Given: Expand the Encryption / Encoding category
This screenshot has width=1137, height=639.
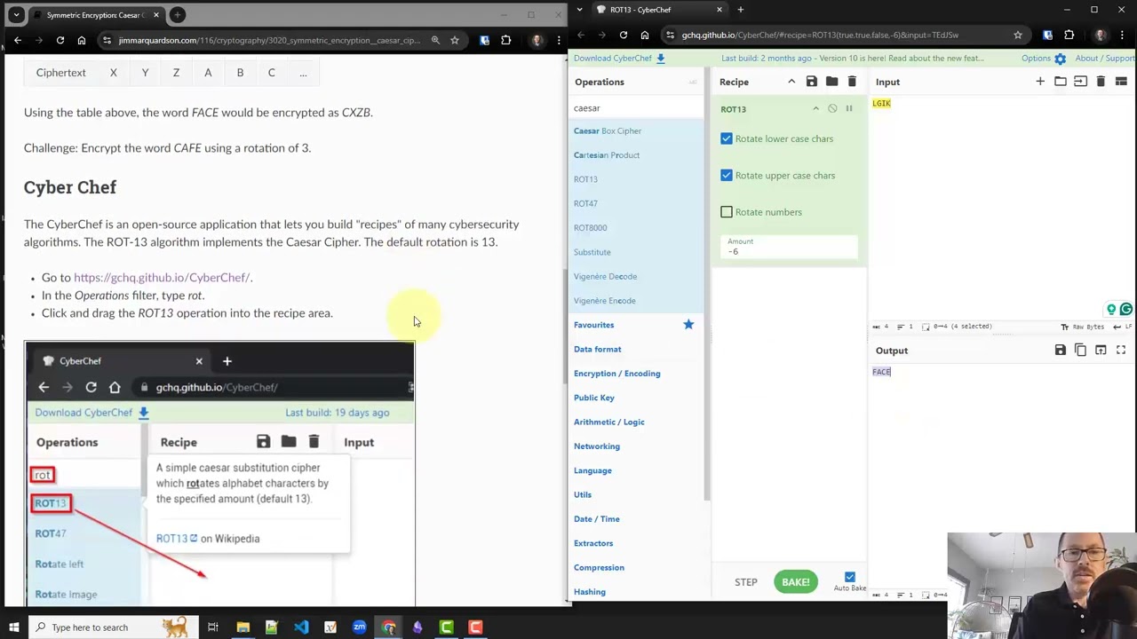Looking at the screenshot, I should point(616,374).
